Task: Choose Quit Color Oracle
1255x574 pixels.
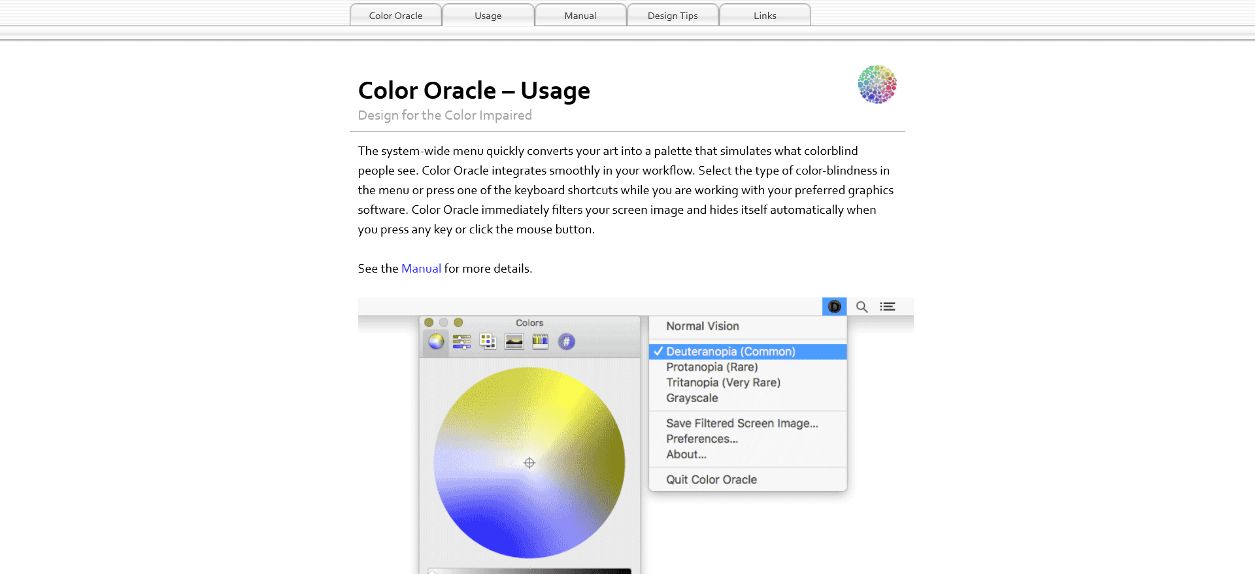Action: pos(748,480)
